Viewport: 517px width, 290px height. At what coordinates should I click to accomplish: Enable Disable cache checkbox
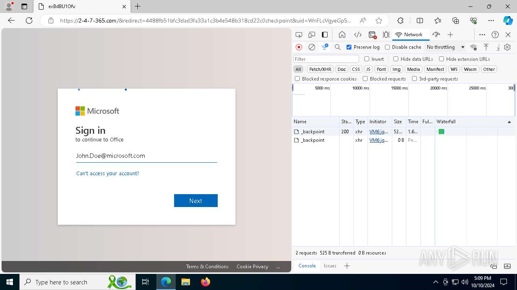coord(387,47)
